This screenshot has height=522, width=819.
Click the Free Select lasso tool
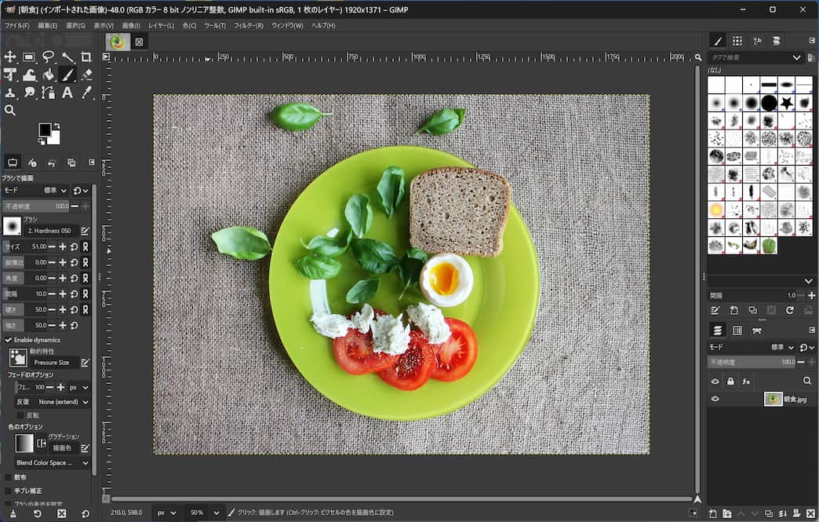(x=49, y=57)
